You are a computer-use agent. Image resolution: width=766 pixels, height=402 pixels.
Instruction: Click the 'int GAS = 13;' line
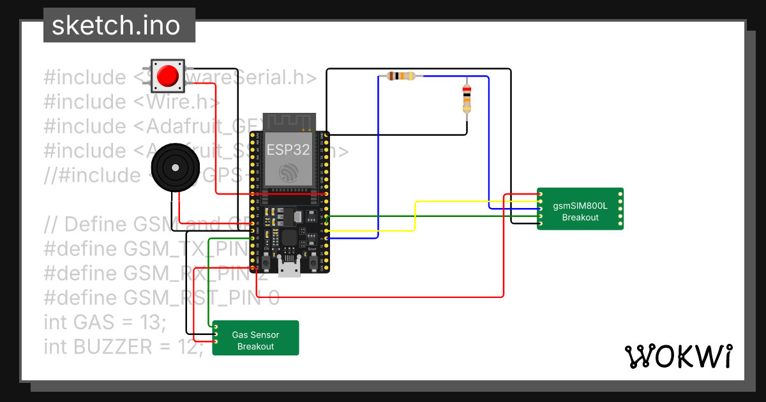click(x=105, y=322)
